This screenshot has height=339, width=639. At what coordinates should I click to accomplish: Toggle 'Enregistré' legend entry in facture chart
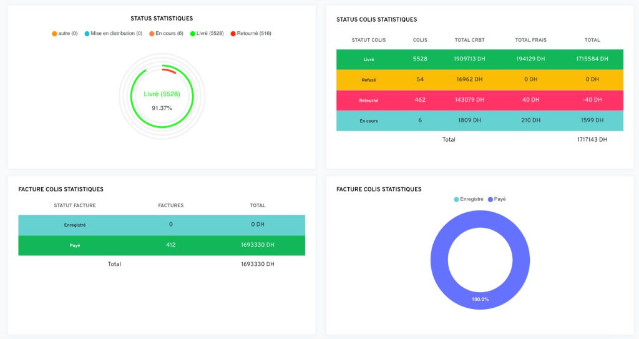coord(469,199)
